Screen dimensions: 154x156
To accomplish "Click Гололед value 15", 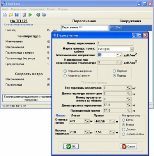I will tap(48, 30).
